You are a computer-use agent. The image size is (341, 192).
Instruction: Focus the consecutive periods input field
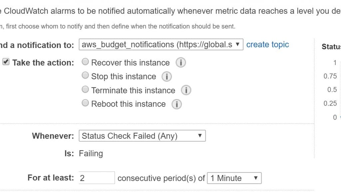97,178
